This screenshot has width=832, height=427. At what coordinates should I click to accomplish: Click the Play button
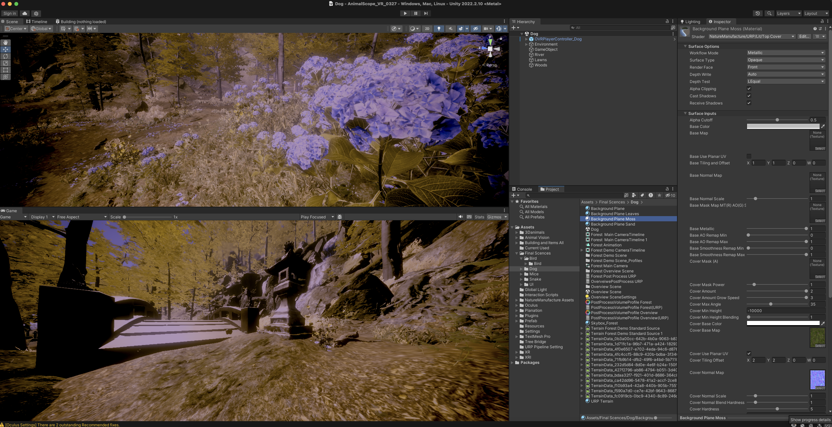(405, 13)
